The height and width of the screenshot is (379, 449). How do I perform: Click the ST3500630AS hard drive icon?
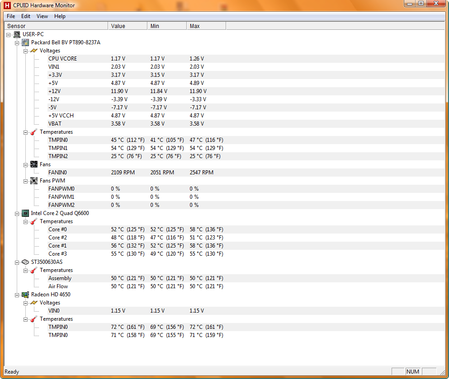point(25,262)
